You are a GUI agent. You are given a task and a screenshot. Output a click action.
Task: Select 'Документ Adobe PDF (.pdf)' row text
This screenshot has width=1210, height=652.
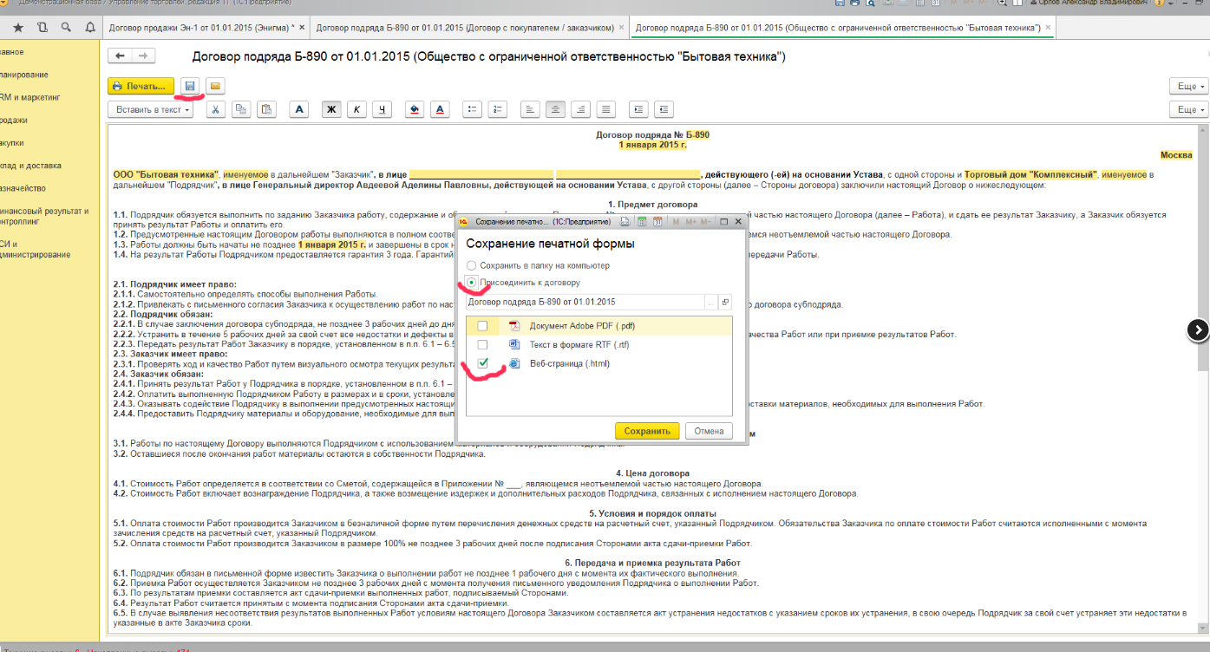click(x=582, y=326)
